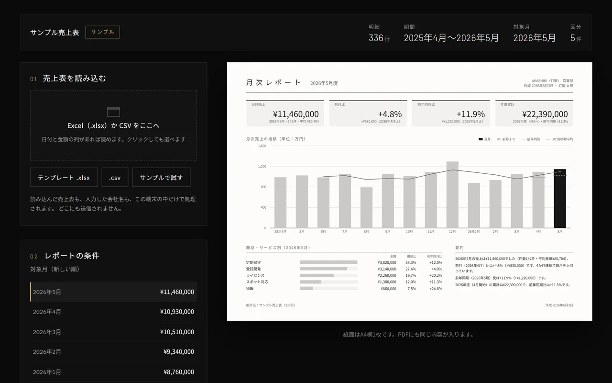612x383 pixels.
Task: Click the 3か月移動平均 legend entry
Action: (559, 139)
